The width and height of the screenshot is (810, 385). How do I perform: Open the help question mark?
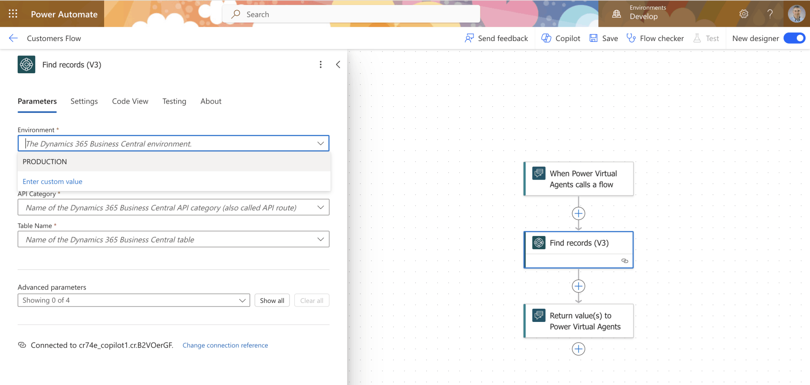[770, 14]
